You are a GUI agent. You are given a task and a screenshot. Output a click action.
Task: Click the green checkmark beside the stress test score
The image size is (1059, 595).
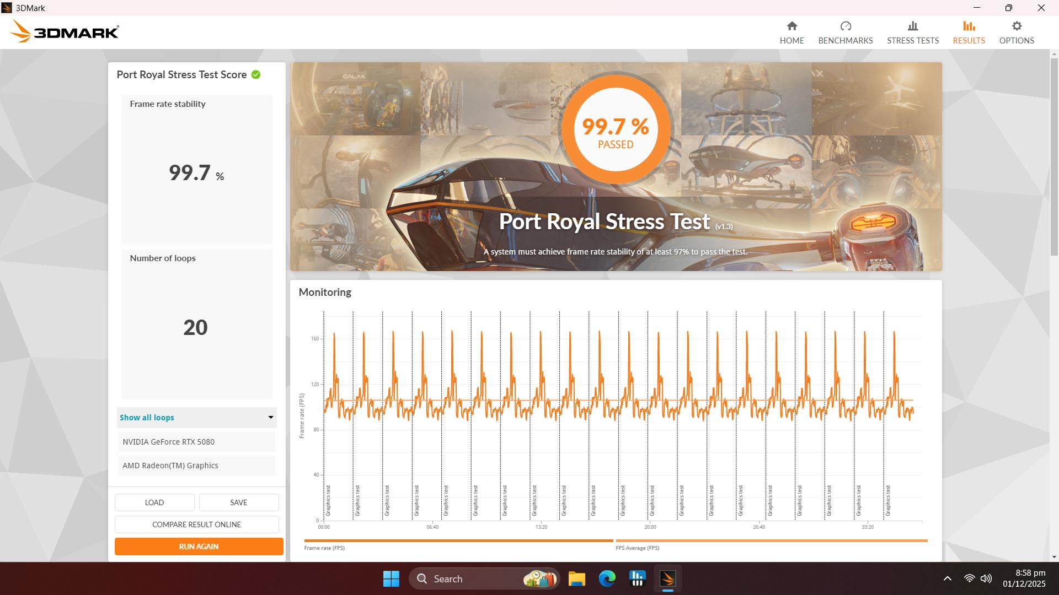(x=256, y=74)
